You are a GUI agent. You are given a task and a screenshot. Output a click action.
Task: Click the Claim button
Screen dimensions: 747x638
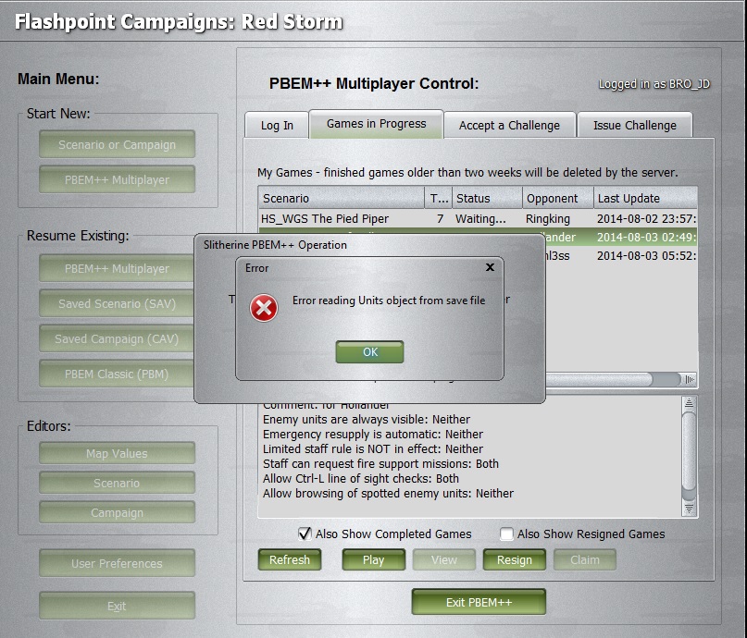[585, 559]
